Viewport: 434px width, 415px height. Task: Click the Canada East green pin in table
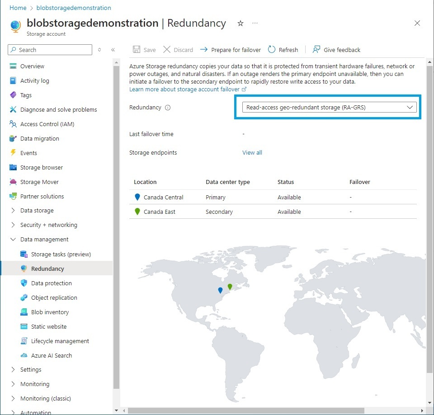137,211
